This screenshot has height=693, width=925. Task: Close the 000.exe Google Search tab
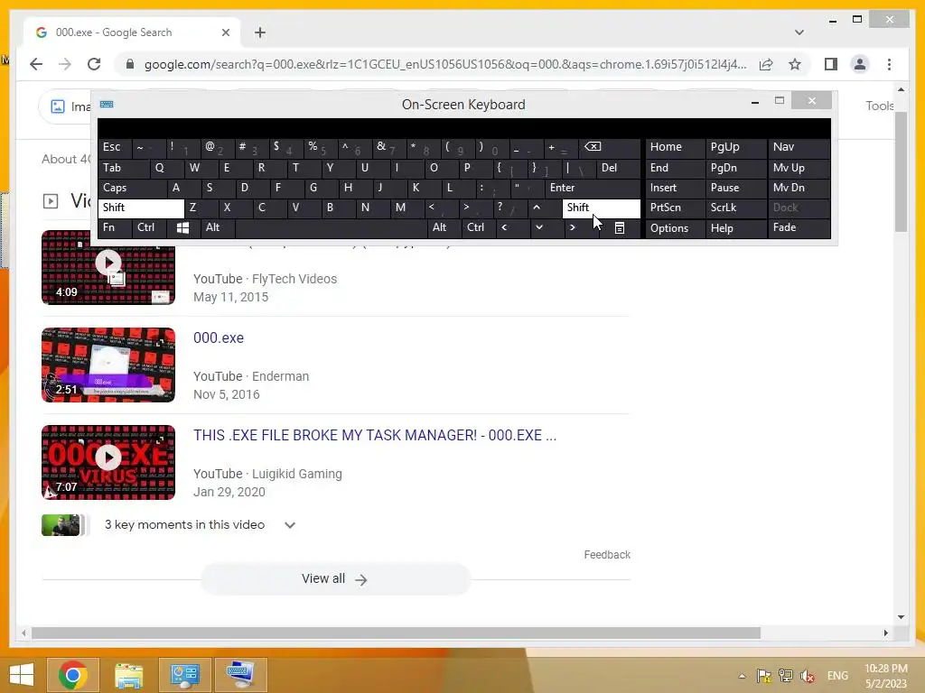tap(225, 32)
